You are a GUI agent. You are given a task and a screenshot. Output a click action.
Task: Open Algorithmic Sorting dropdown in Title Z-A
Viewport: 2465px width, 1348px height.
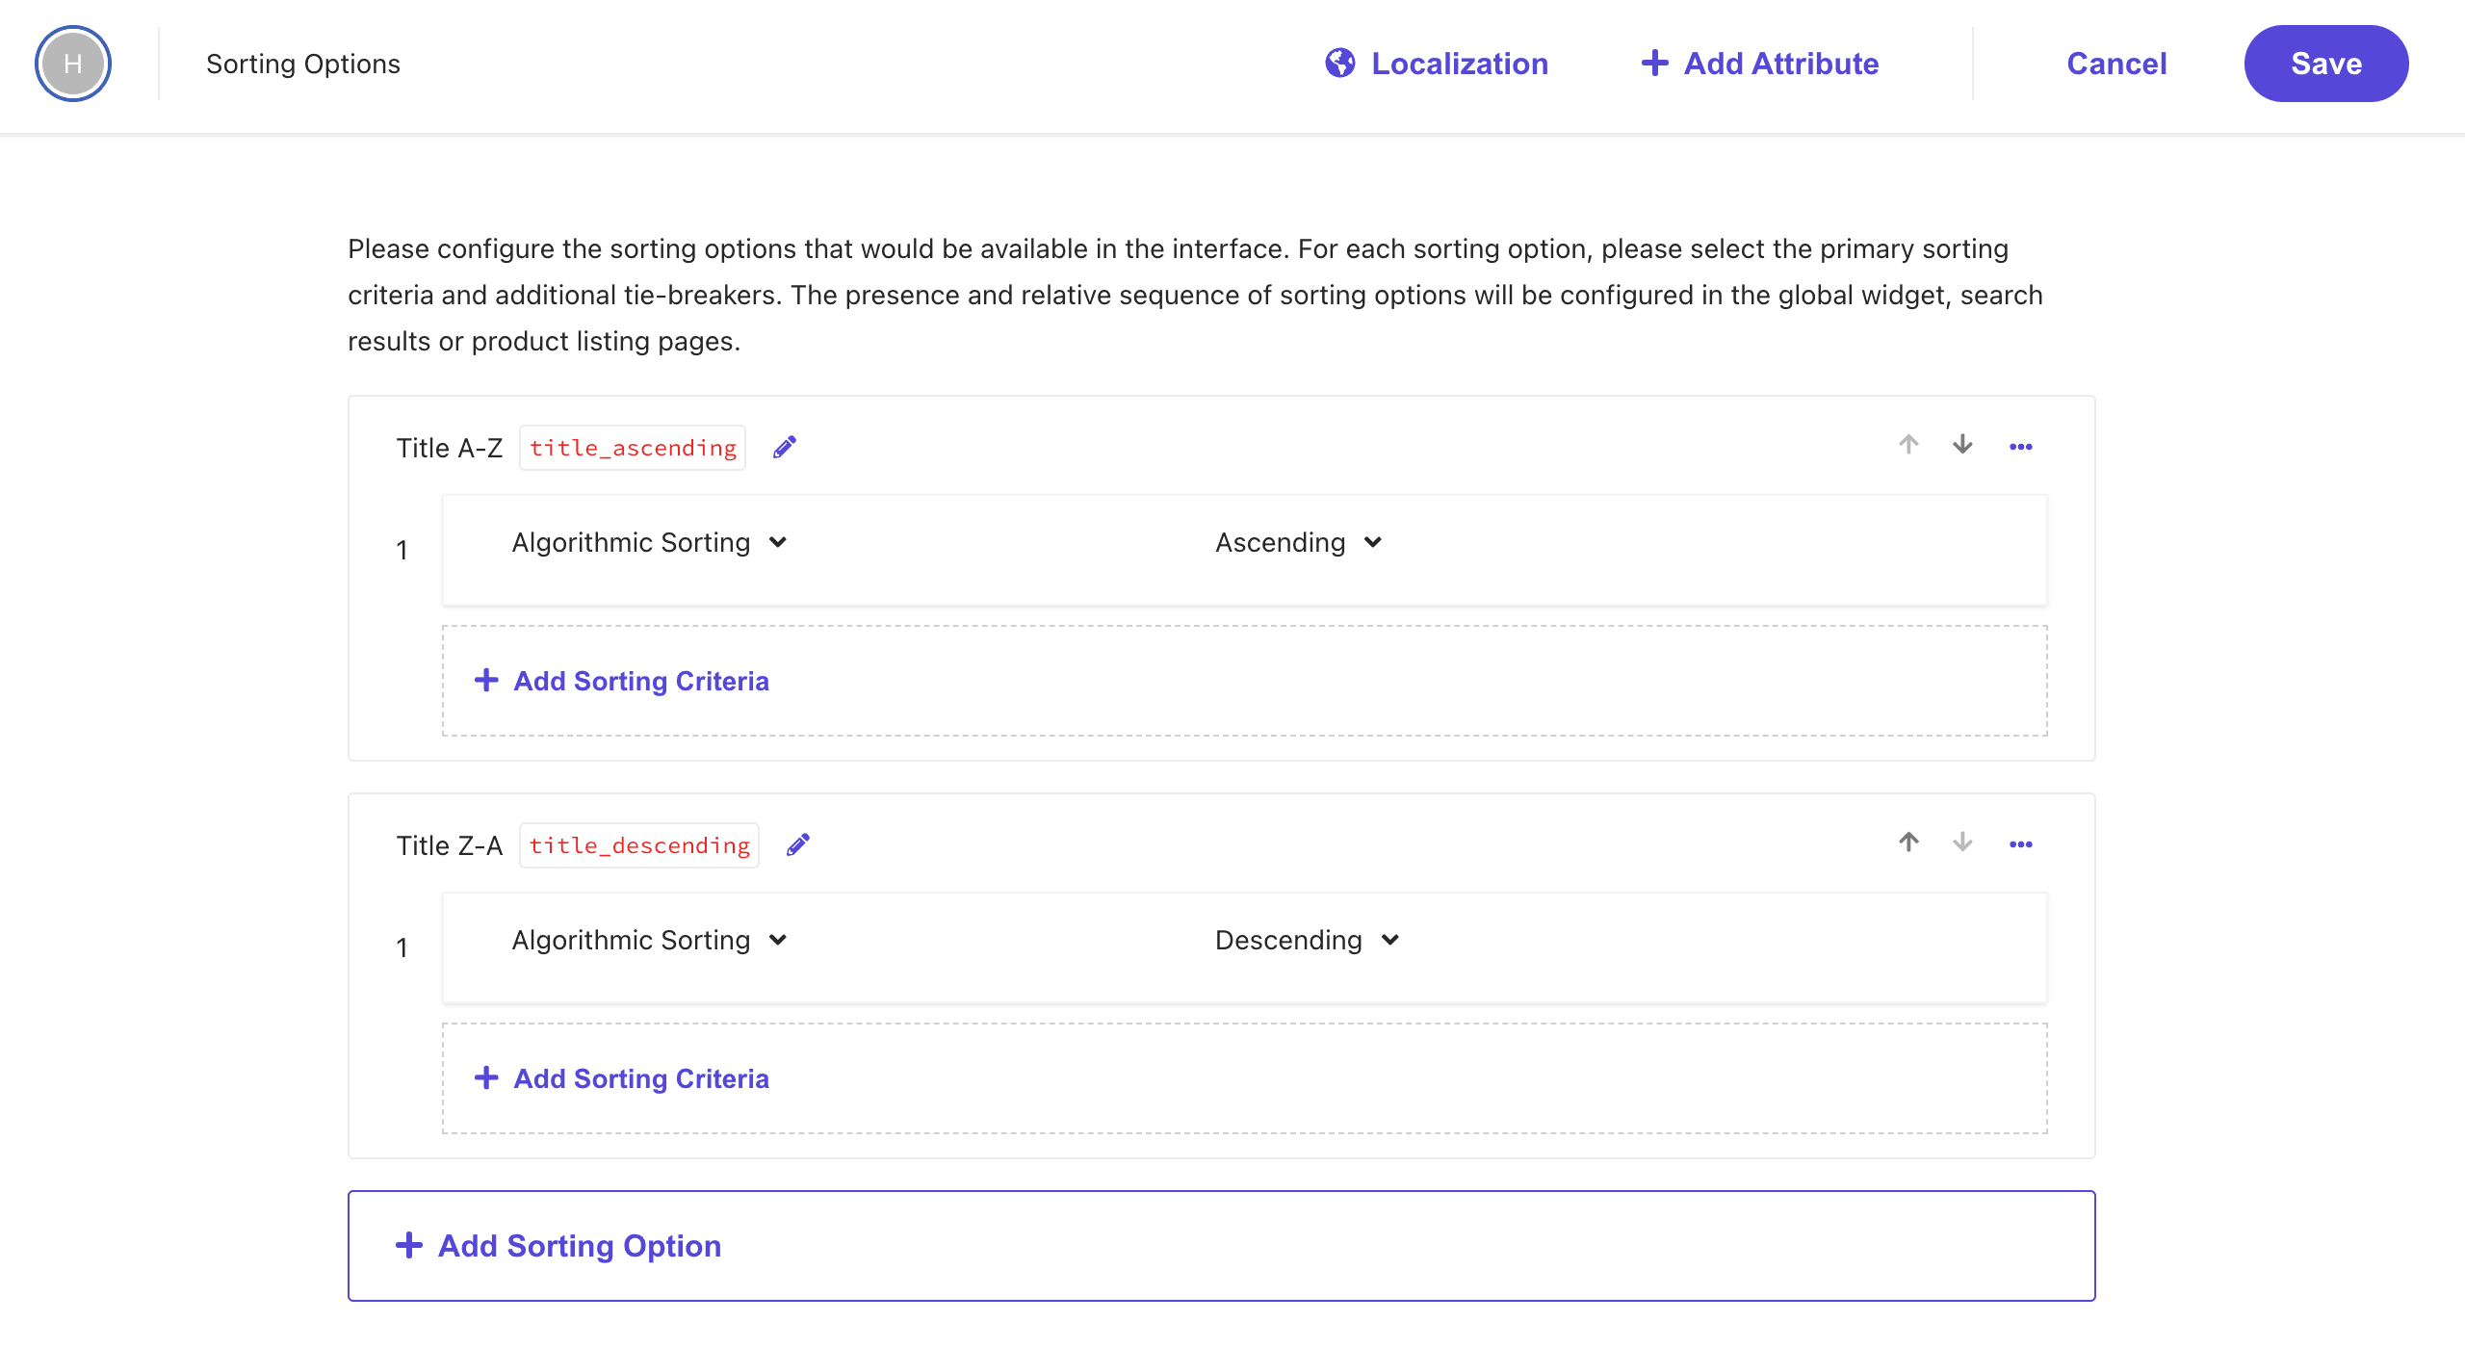[x=650, y=941]
